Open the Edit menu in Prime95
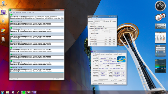This screenshot has width=168, height=94. tap(14, 12)
